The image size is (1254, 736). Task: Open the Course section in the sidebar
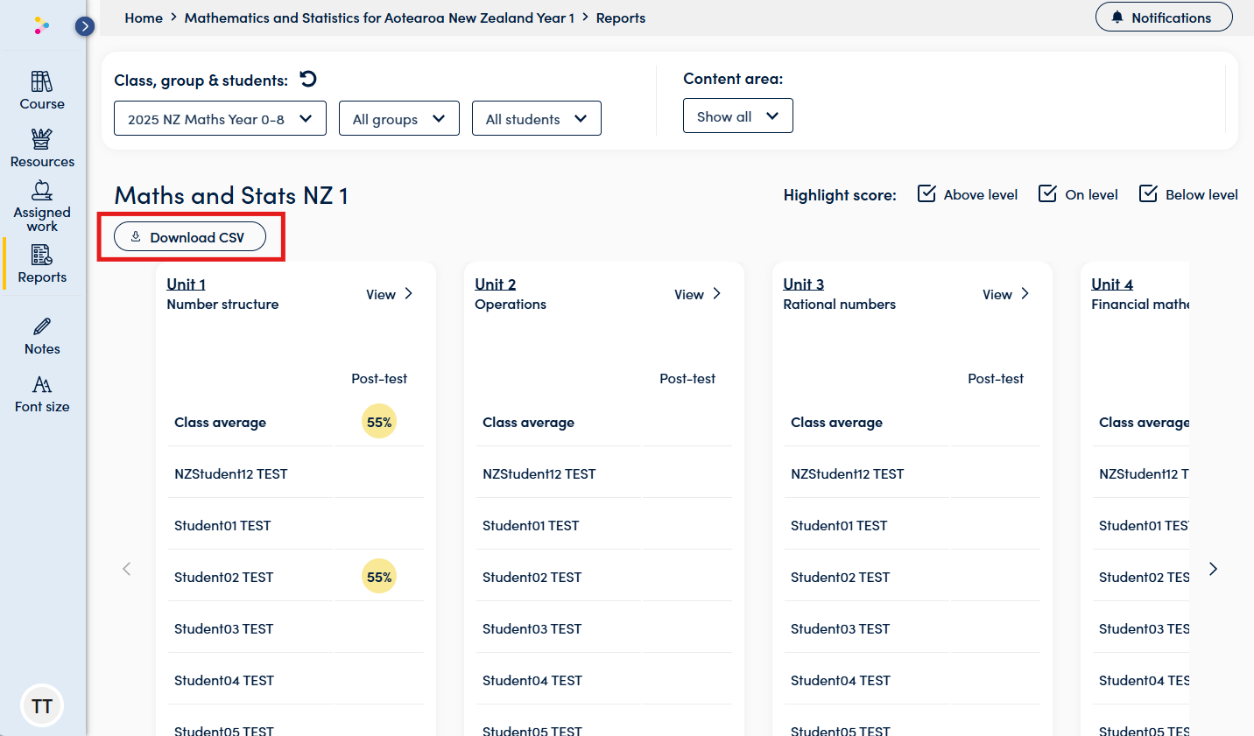pyautogui.click(x=42, y=91)
